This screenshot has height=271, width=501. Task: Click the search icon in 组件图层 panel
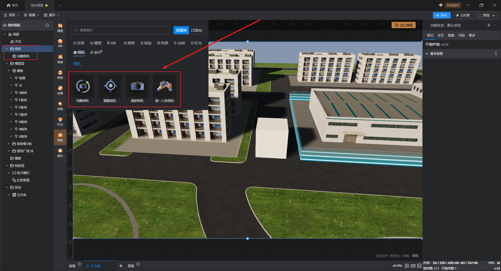coord(47,25)
